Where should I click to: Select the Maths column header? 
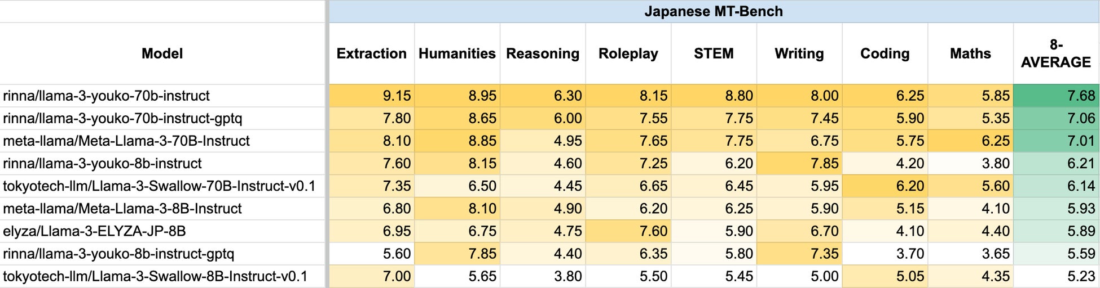pos(970,53)
